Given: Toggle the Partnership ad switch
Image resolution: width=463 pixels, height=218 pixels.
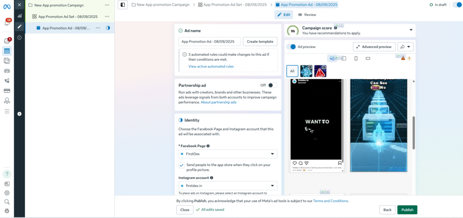Looking at the screenshot, I should 272,85.
